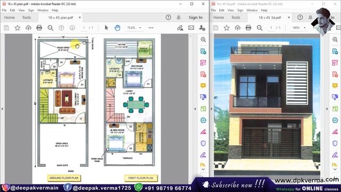Select the 18 x 45 3d.pdf tab

point(270,18)
